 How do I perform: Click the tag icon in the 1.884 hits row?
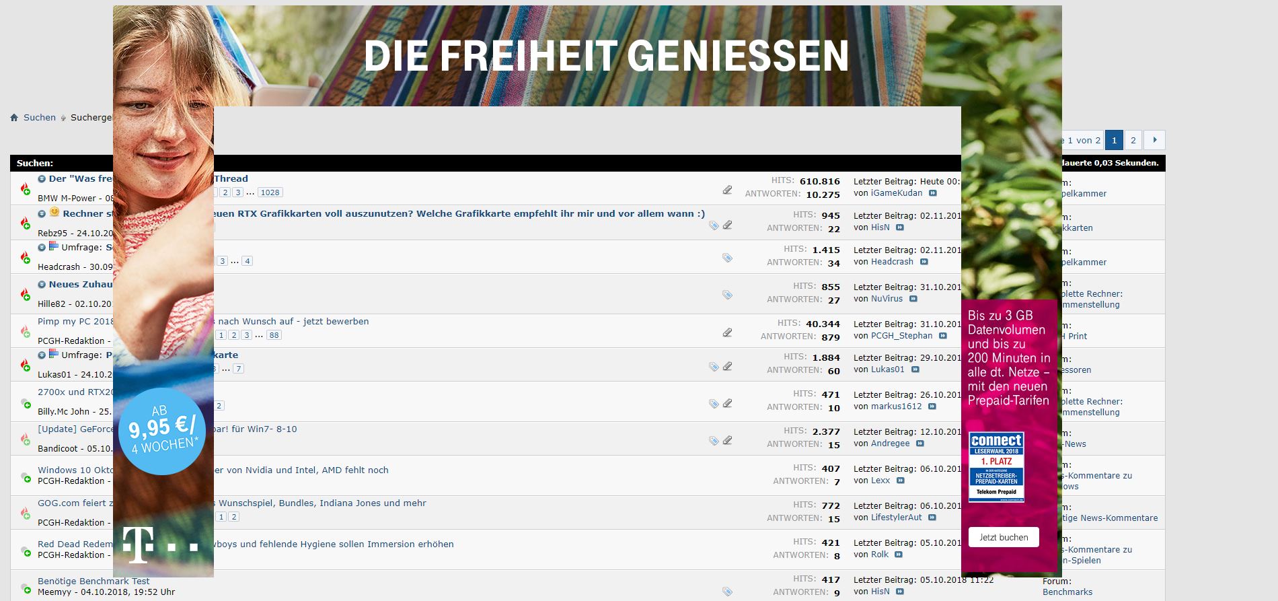pos(714,367)
